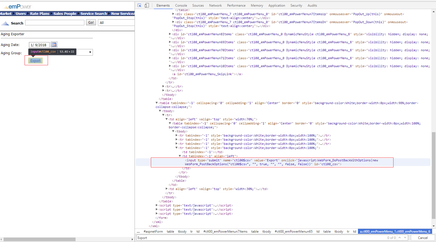Open the Performance tab
The height and width of the screenshot is (242, 436).
coord(236,6)
